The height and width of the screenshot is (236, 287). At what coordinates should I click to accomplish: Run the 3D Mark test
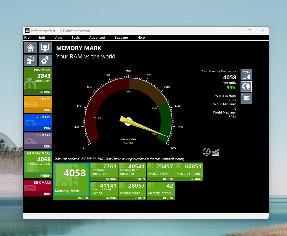pos(38,146)
